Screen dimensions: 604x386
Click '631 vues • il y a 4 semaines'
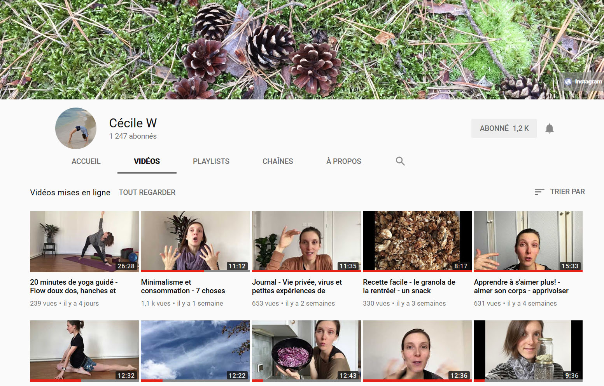tap(515, 303)
